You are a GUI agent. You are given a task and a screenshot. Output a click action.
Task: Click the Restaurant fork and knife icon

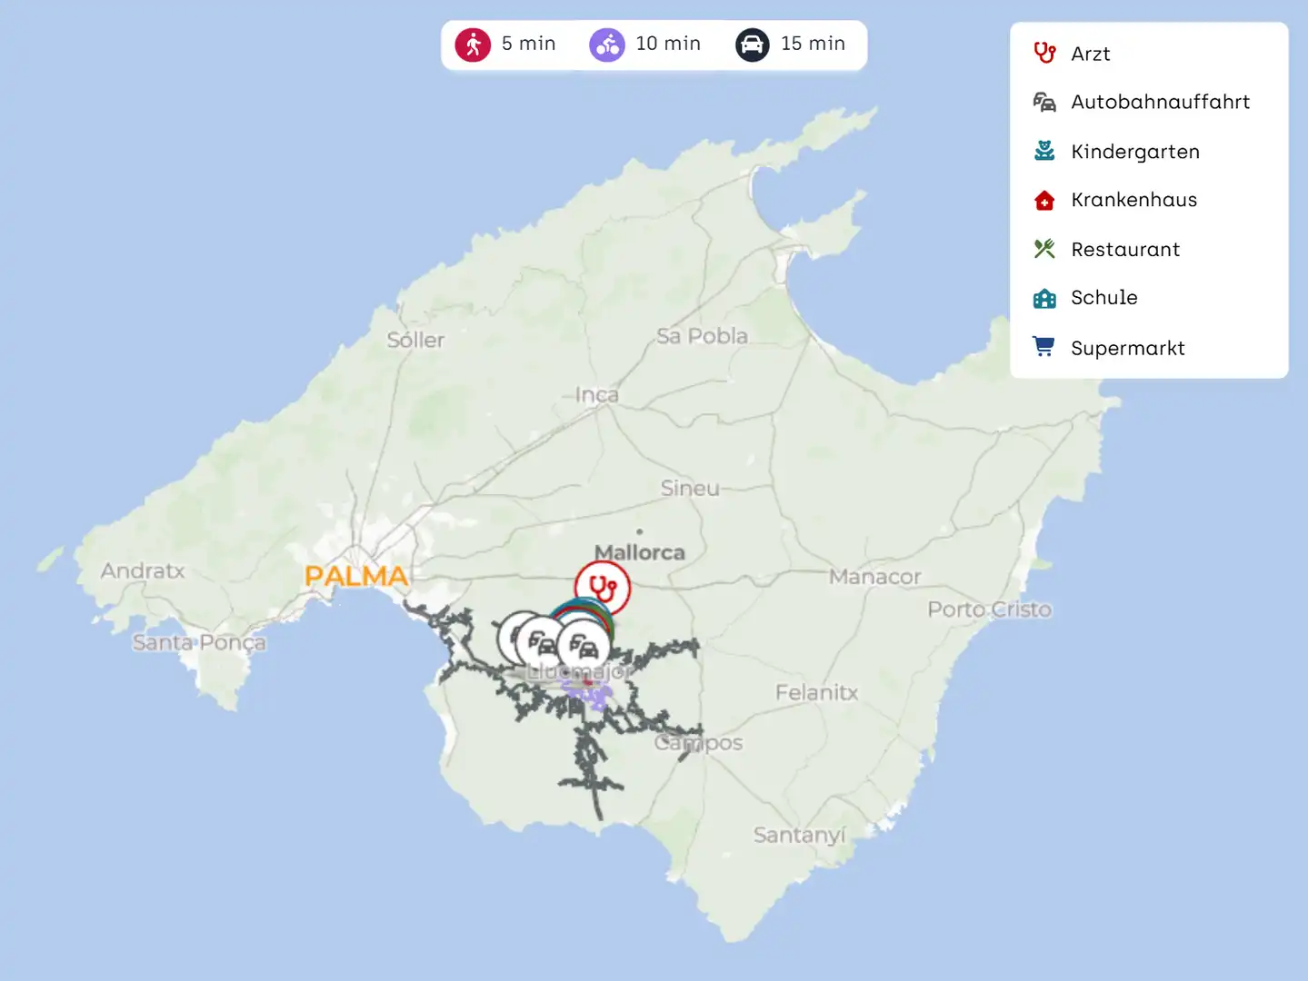(x=1044, y=249)
